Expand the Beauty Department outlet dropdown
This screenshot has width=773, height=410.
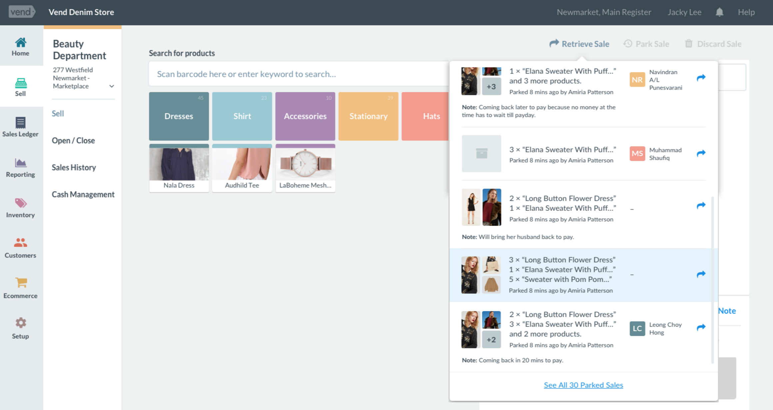(112, 86)
